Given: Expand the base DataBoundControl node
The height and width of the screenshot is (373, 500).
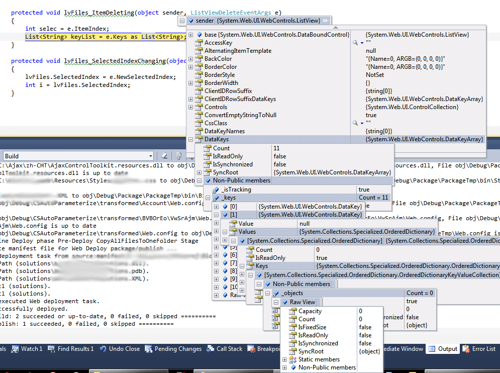Looking at the screenshot, I should point(190,35).
